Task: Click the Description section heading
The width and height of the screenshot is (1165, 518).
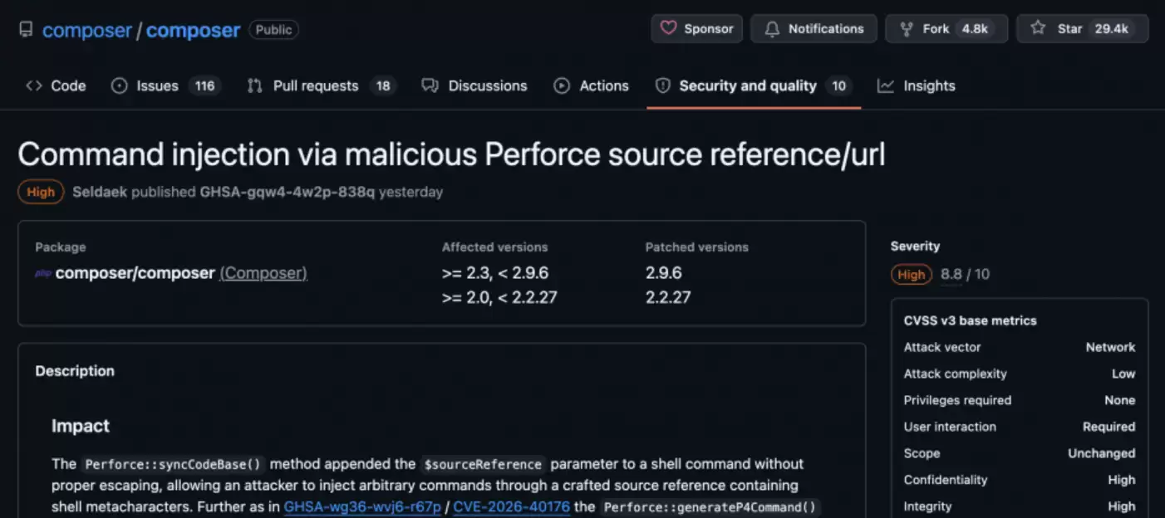Action: pos(75,371)
